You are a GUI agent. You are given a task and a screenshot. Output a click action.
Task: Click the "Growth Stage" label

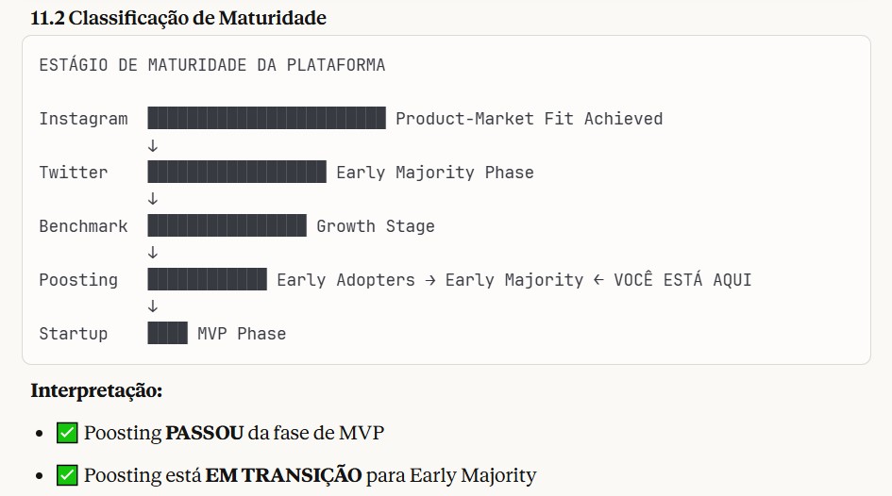[376, 226]
